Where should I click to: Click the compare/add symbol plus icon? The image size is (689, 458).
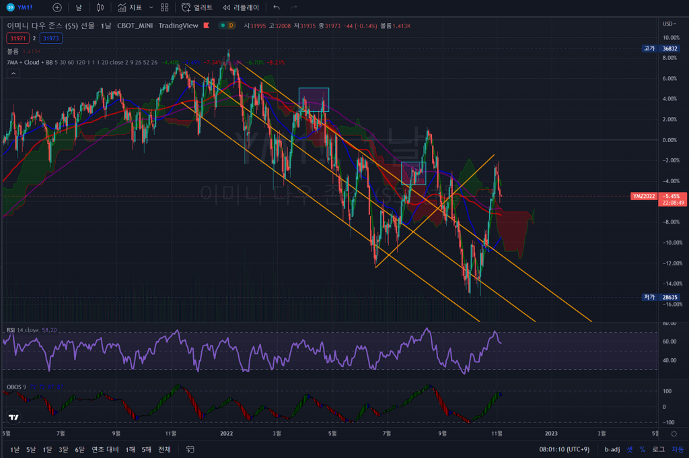tap(57, 7)
